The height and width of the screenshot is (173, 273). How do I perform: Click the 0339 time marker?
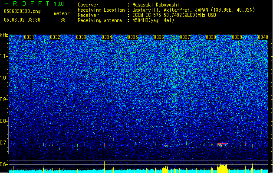237,37
